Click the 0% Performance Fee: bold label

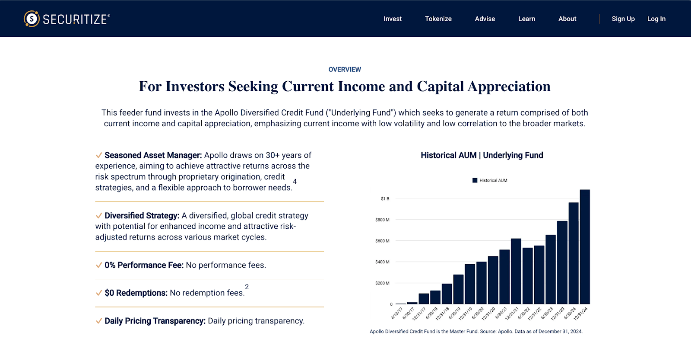[144, 265]
